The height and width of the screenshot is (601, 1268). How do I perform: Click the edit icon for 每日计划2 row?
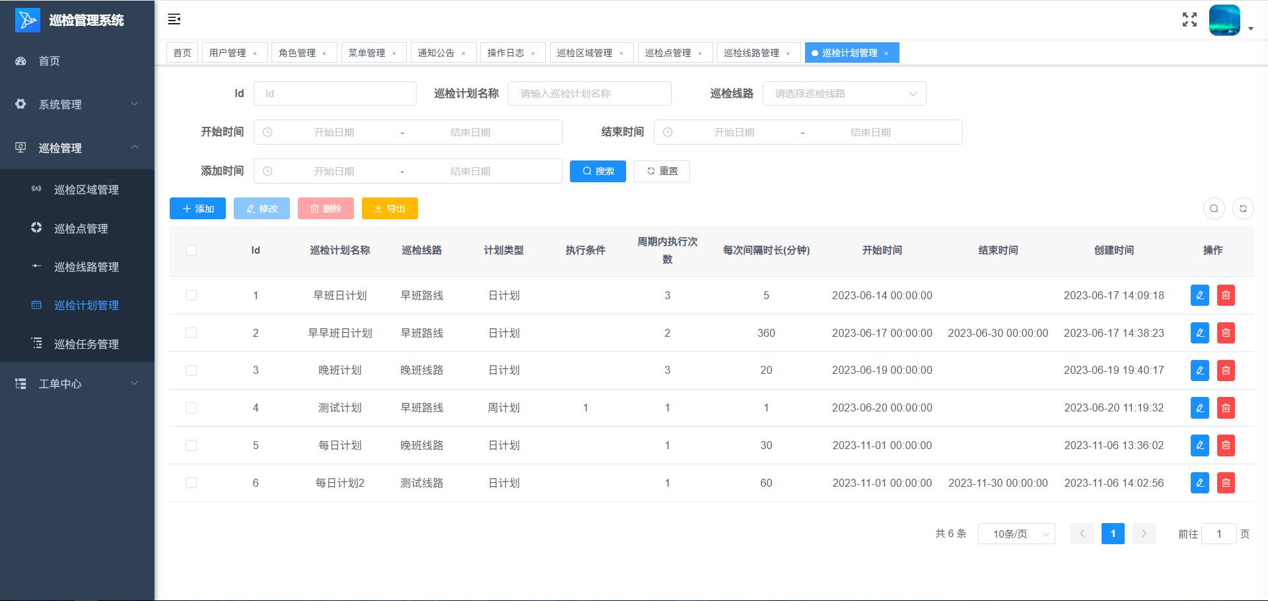(1199, 483)
